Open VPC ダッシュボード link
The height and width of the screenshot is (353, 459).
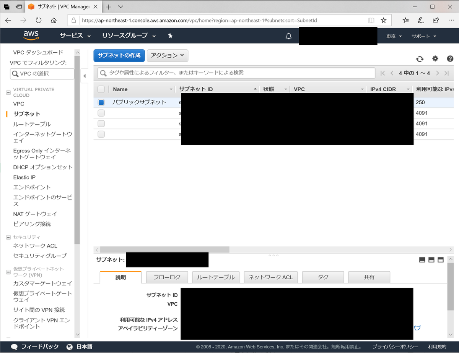pyautogui.click(x=38, y=52)
